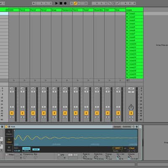Arm the transport Record button
This screenshot has height=168, width=168.
65,3
